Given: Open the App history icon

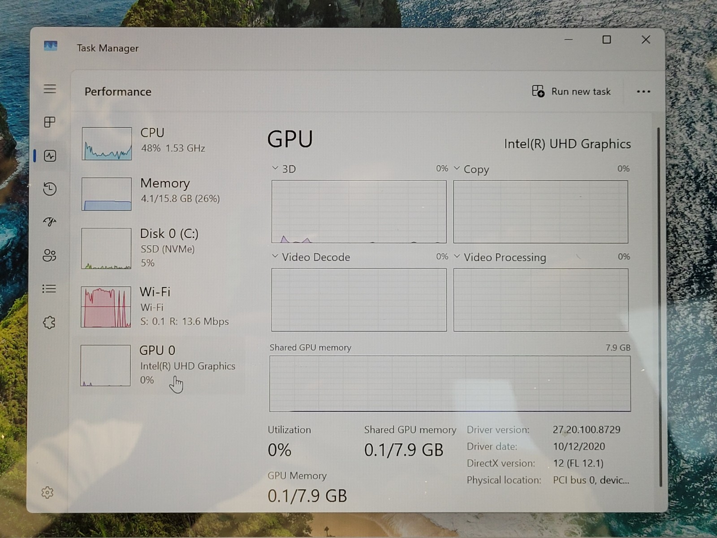Looking at the screenshot, I should point(50,189).
